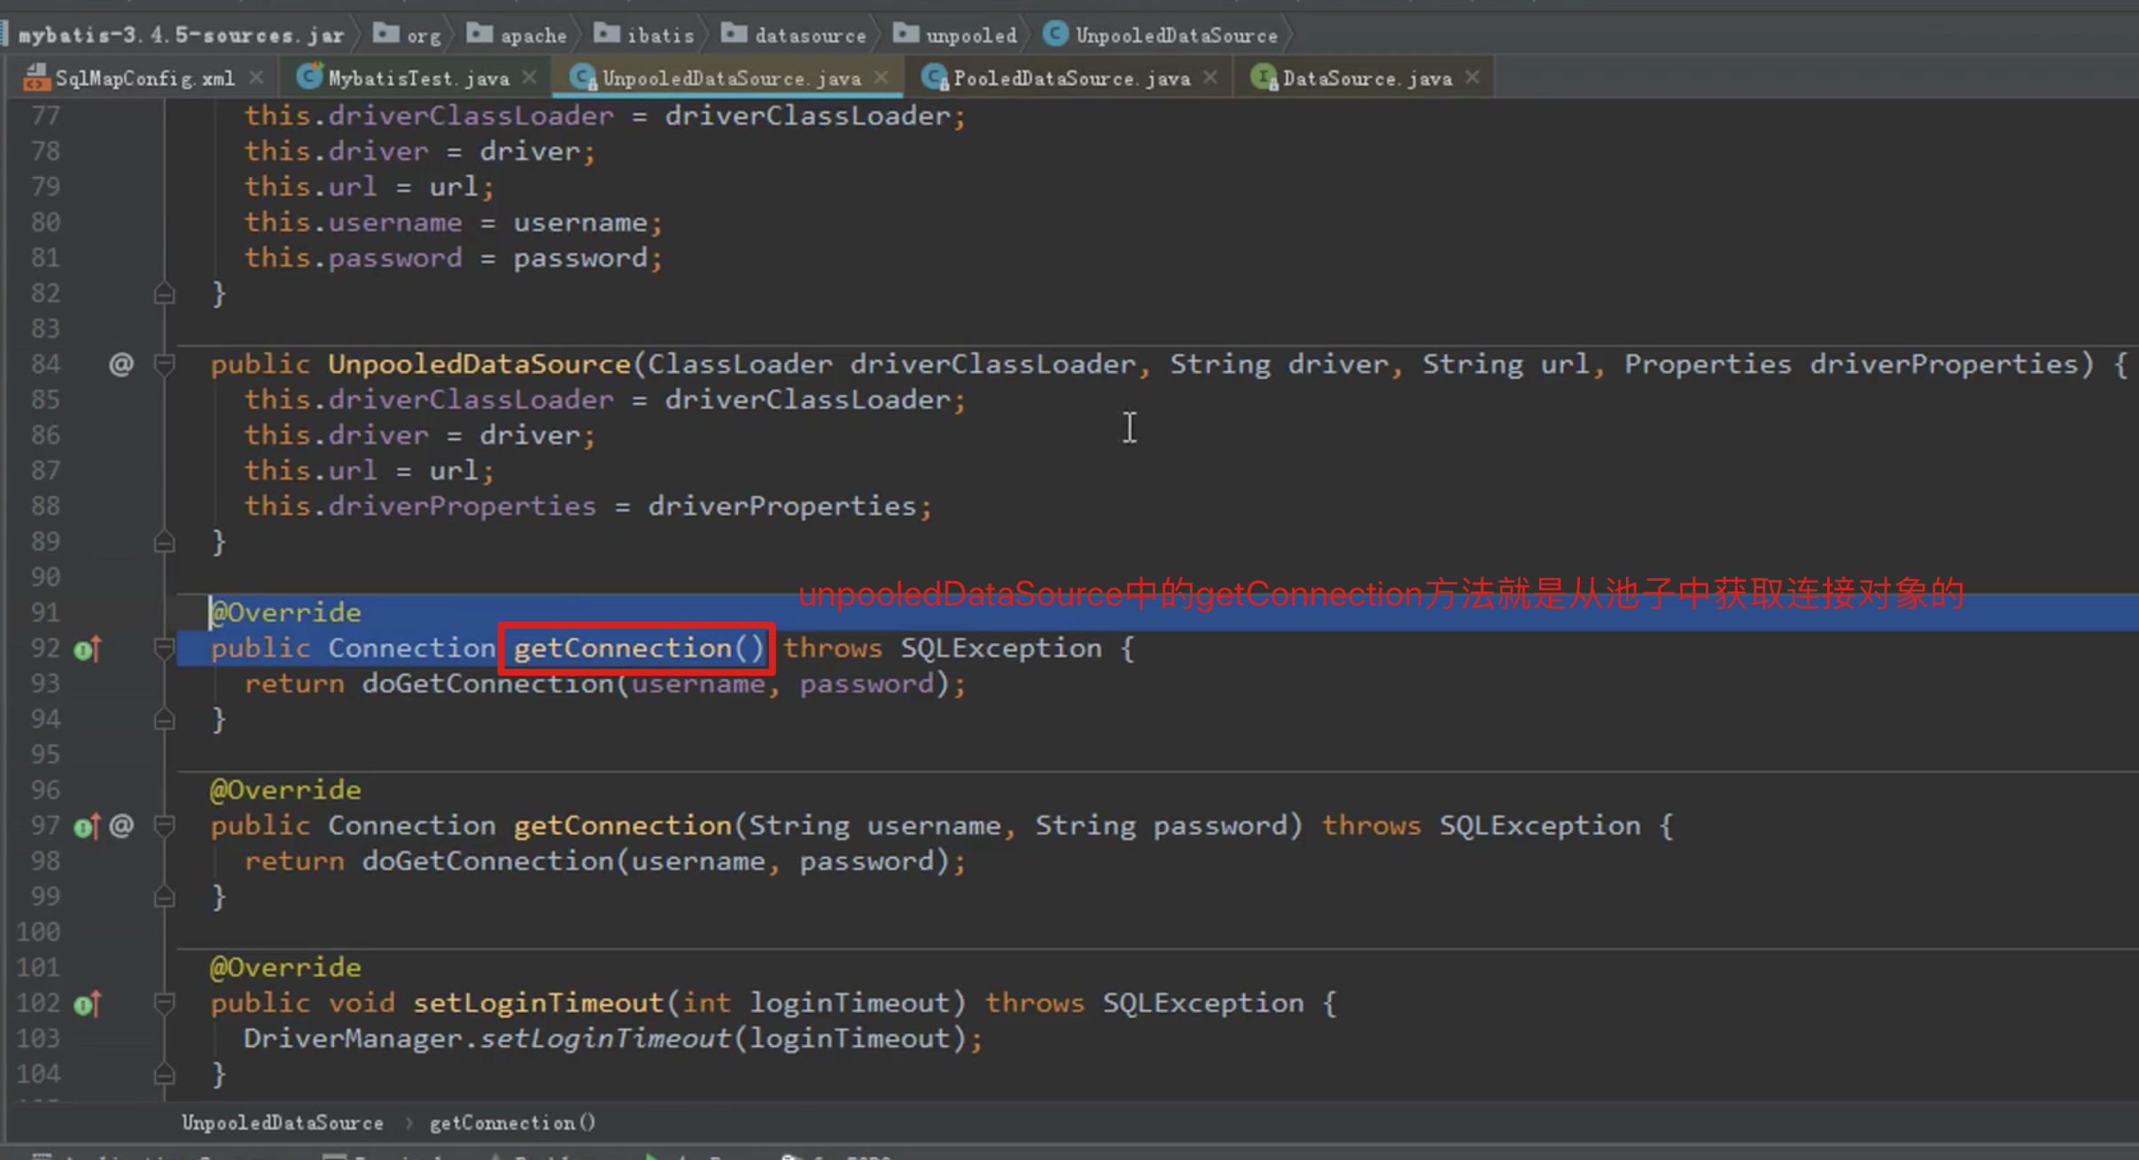Click the @ gutter marker on line 97
Viewport: 2139px width, 1160px height.
[x=121, y=825]
